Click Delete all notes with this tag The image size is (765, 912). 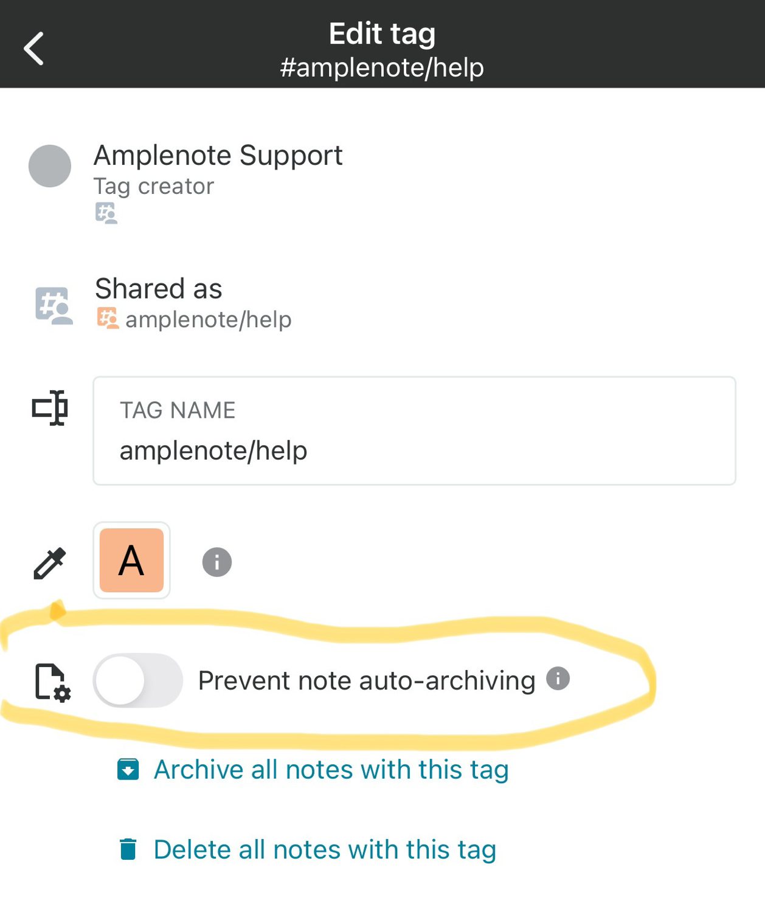325,849
